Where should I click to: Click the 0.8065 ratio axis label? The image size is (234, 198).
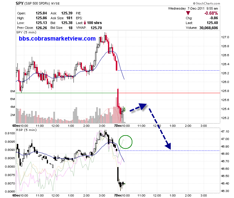pyautogui.click(x=10, y=192)
